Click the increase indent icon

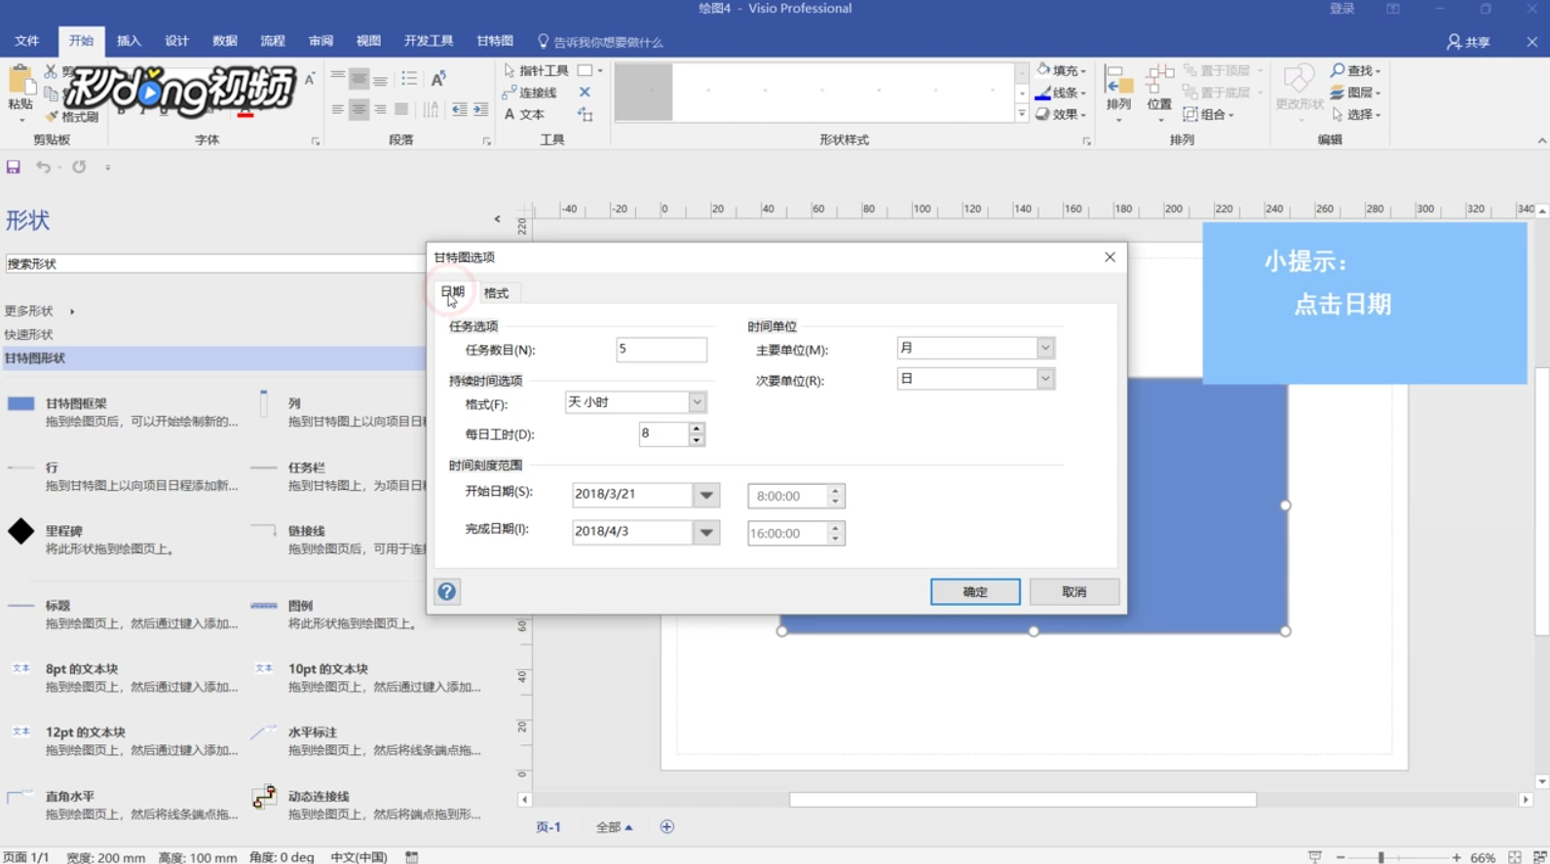click(x=480, y=109)
